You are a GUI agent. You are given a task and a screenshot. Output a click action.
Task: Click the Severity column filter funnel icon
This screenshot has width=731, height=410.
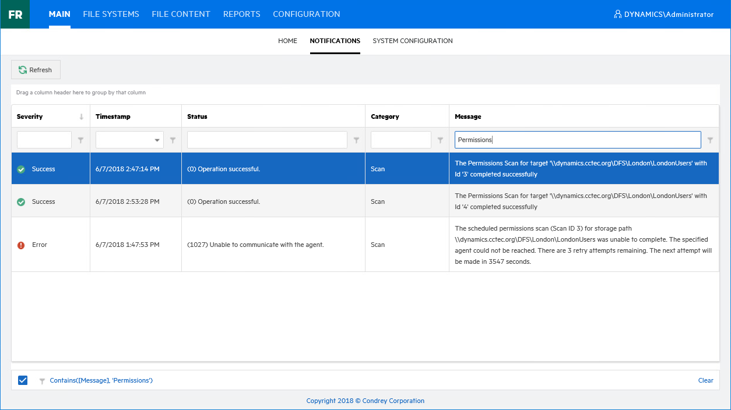click(81, 140)
